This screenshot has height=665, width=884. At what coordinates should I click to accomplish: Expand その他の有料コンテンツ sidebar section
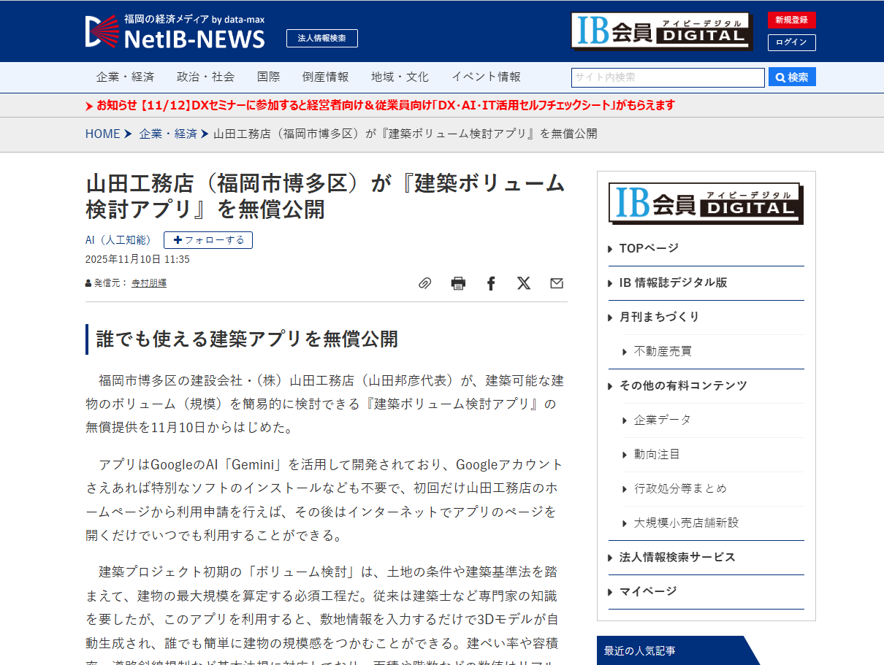[682, 385]
